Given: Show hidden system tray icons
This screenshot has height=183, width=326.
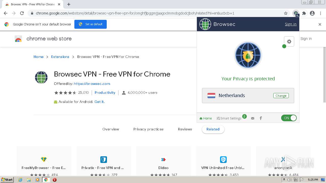Looking at the screenshot, I should (284, 180).
